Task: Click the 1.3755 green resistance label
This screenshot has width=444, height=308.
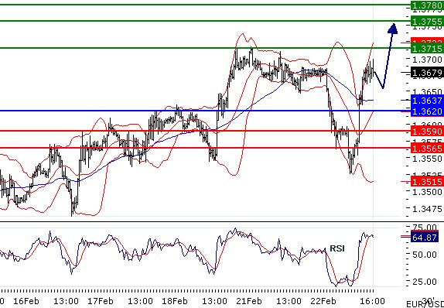Action: pos(427,21)
